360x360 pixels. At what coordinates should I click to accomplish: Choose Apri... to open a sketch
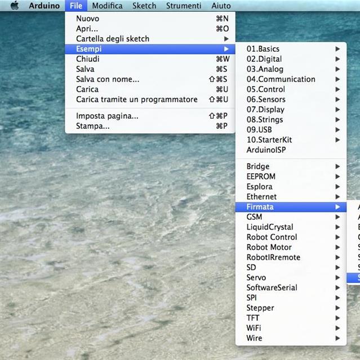[x=87, y=29]
